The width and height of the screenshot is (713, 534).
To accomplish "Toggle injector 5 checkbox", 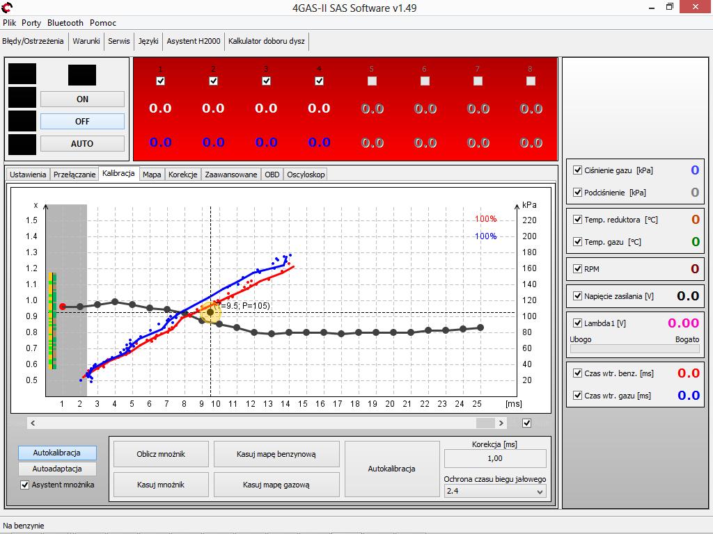I will (x=372, y=81).
